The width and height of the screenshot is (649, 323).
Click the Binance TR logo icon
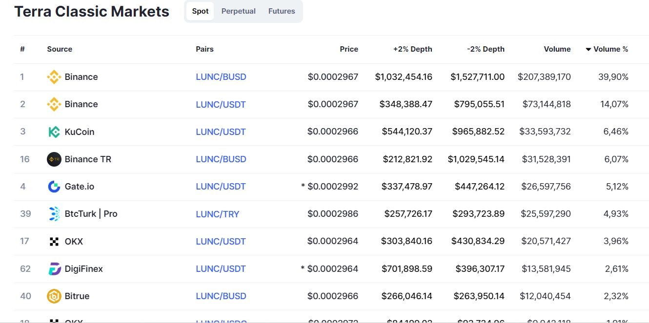[54, 159]
